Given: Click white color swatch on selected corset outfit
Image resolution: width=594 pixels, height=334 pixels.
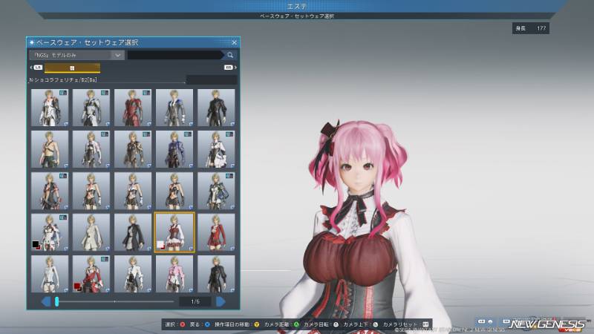Looking at the screenshot, I should point(160,244).
